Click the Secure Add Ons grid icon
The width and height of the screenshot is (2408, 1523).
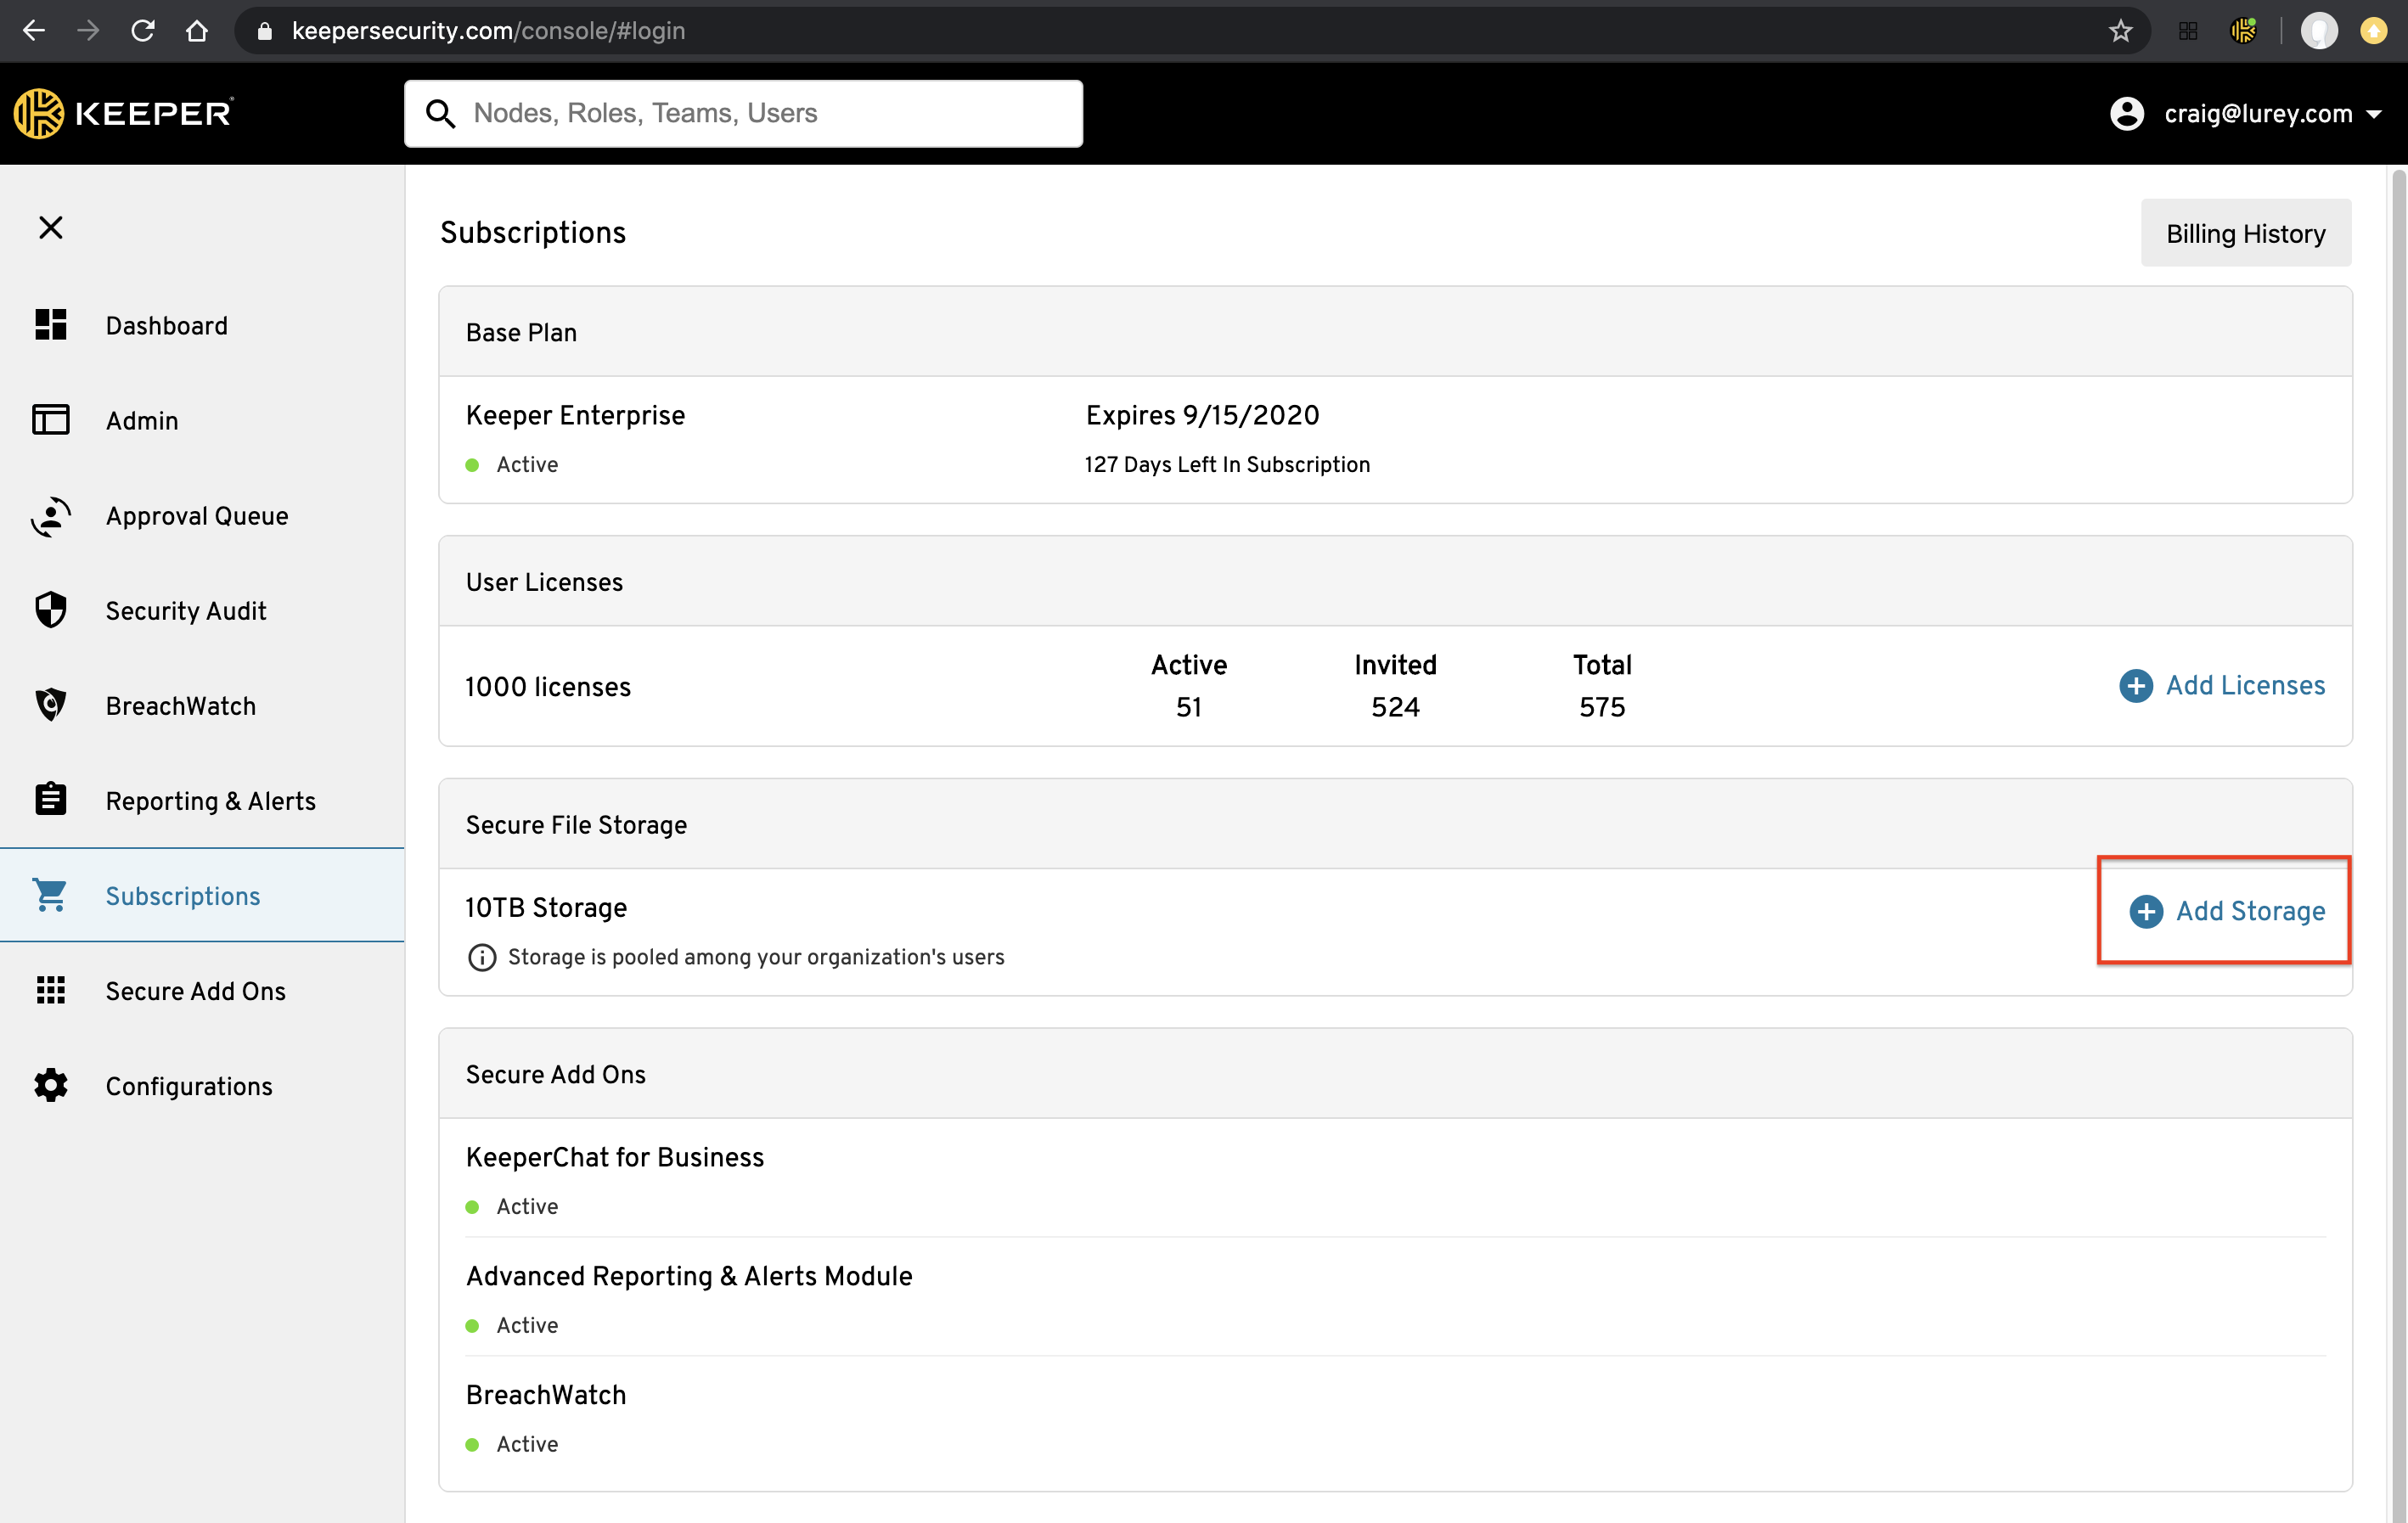(x=50, y=990)
